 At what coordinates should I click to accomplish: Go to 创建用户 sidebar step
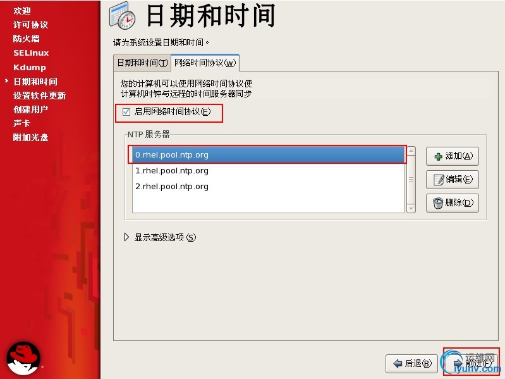coord(30,109)
